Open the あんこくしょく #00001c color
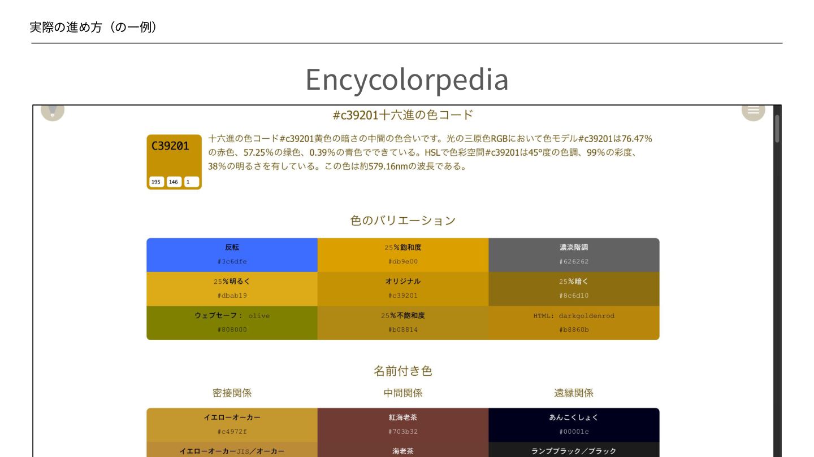 pos(574,425)
